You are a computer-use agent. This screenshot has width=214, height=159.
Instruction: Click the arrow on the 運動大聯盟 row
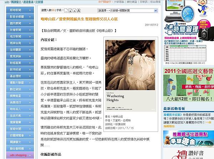click(30, 83)
